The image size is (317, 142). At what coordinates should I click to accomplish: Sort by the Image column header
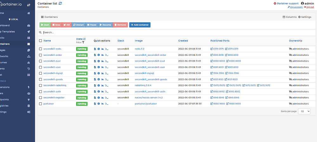tap(139, 41)
